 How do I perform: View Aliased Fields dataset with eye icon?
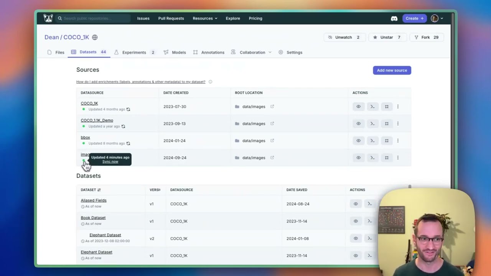(356, 204)
